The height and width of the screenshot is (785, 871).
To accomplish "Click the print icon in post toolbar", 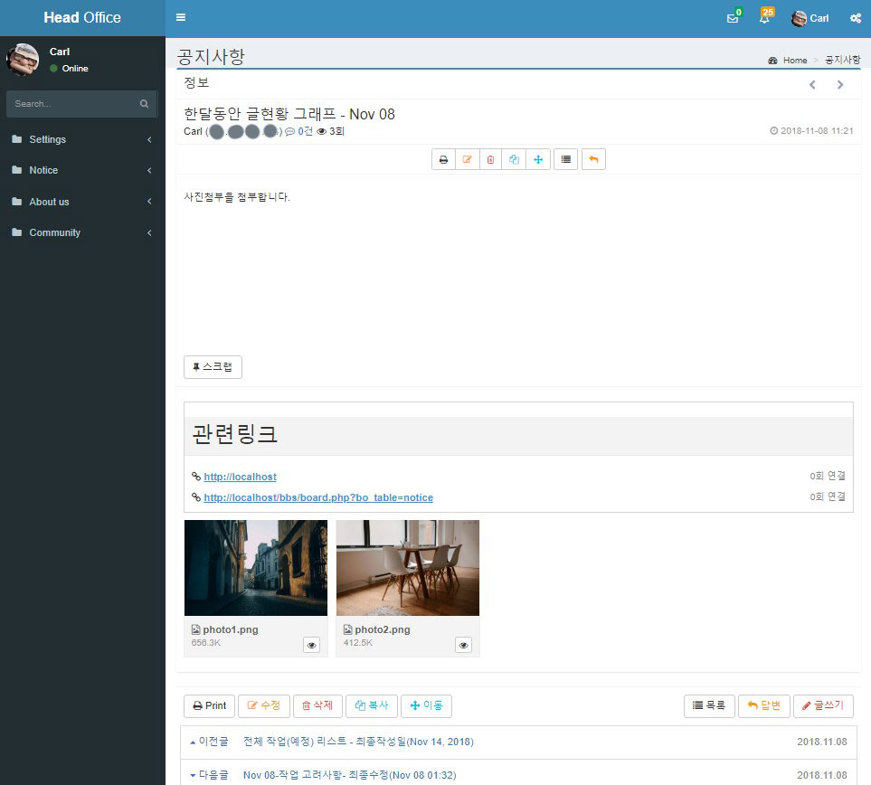I will tap(444, 159).
